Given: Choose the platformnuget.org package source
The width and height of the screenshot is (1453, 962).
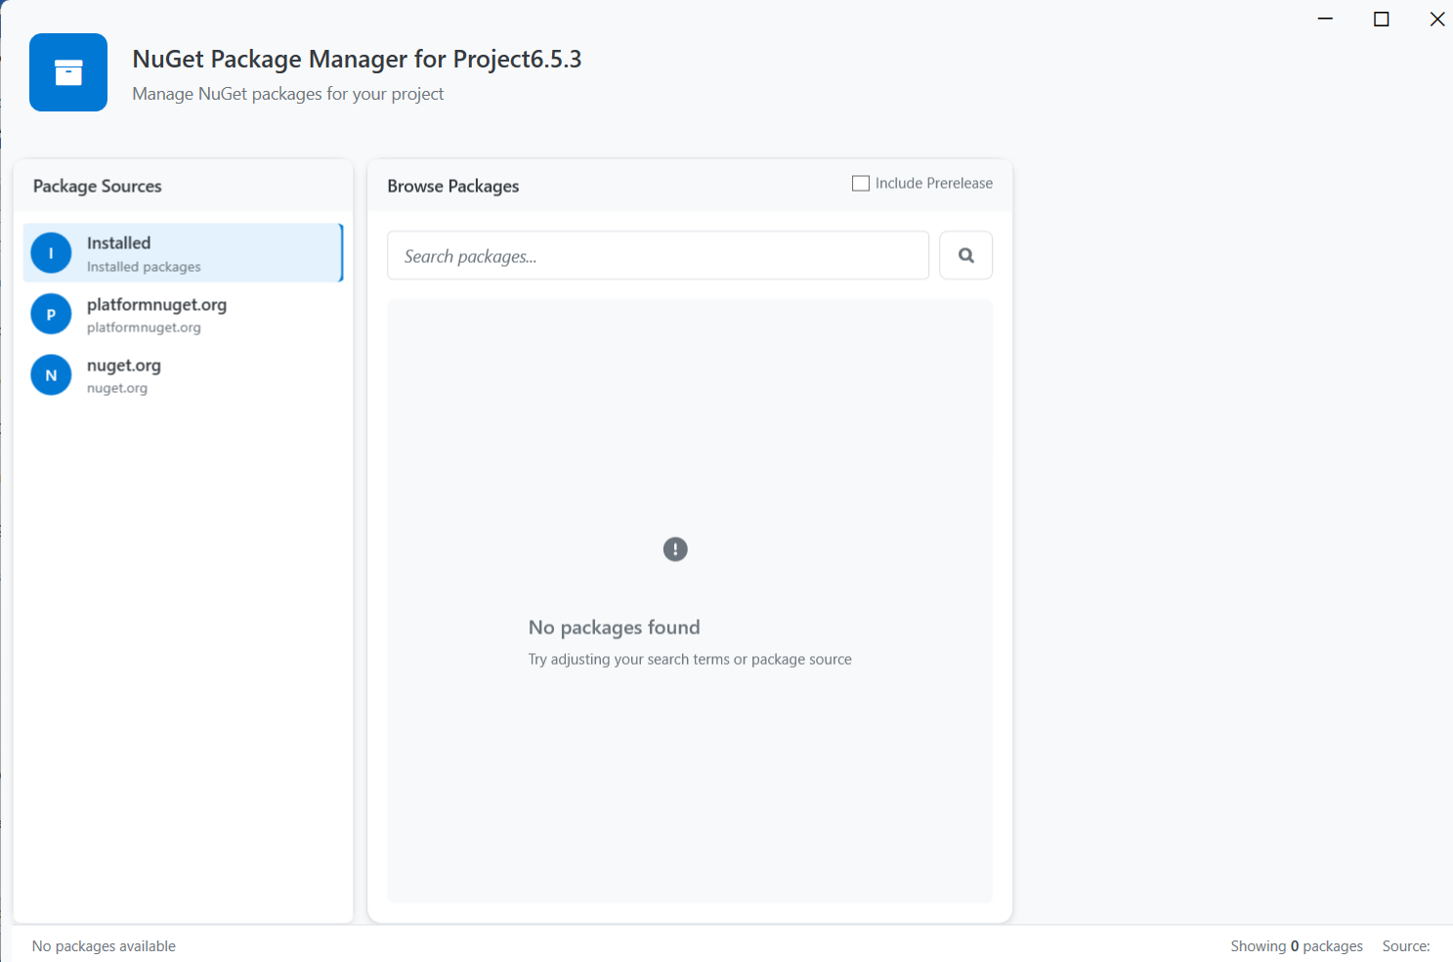Looking at the screenshot, I should (x=183, y=314).
